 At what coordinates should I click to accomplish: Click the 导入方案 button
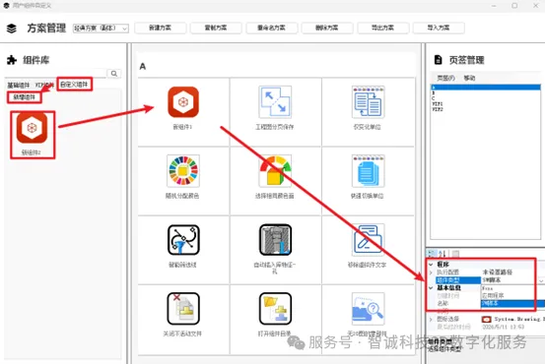pos(439,28)
